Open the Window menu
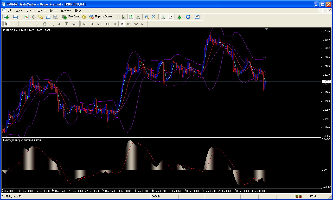The height and width of the screenshot is (200, 333). 66,10
